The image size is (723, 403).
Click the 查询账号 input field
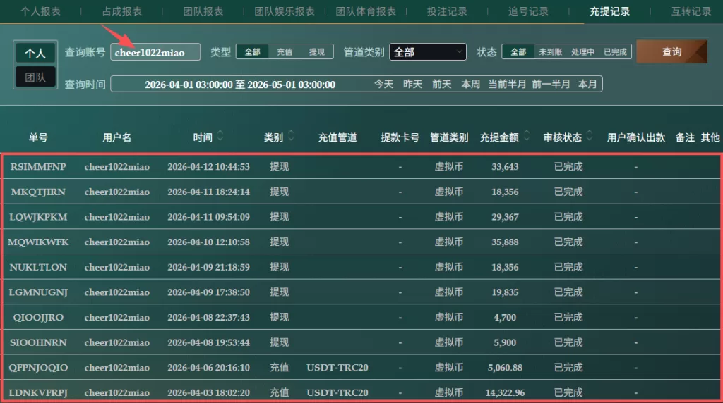pos(155,52)
